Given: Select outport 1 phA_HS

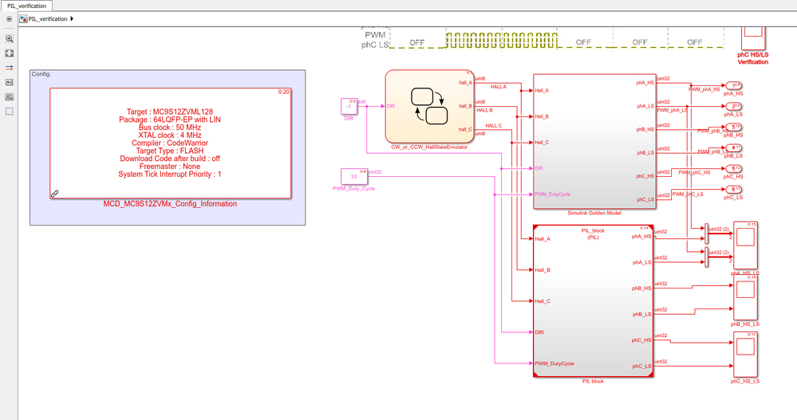Looking at the screenshot, I should pos(733,85).
